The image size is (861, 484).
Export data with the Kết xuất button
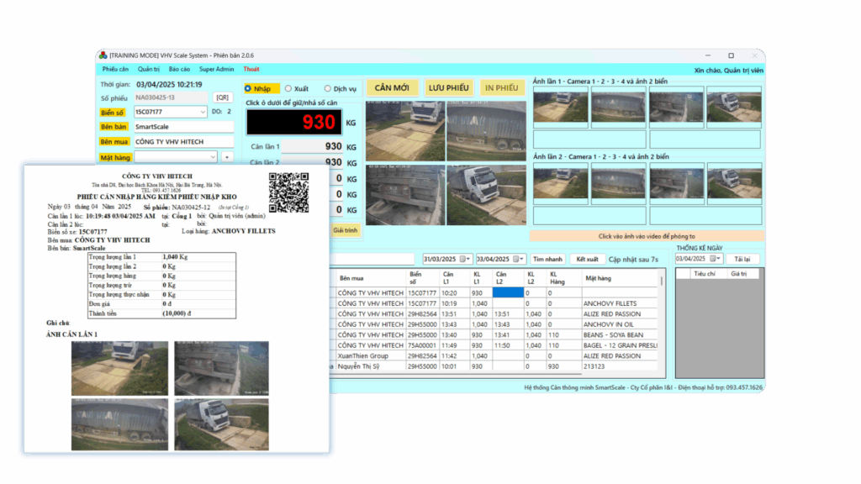pos(588,259)
